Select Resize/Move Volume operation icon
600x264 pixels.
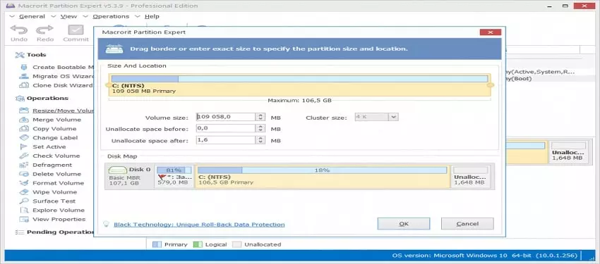[24, 111]
